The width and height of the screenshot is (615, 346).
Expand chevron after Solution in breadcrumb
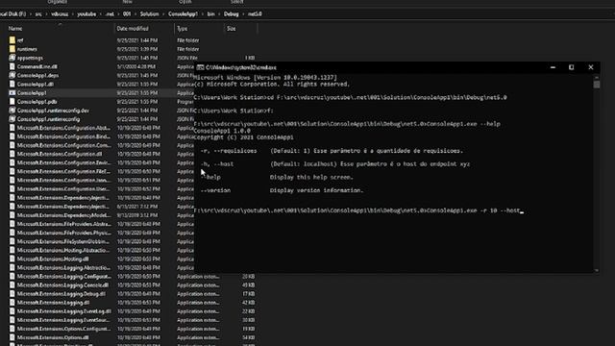click(x=163, y=14)
